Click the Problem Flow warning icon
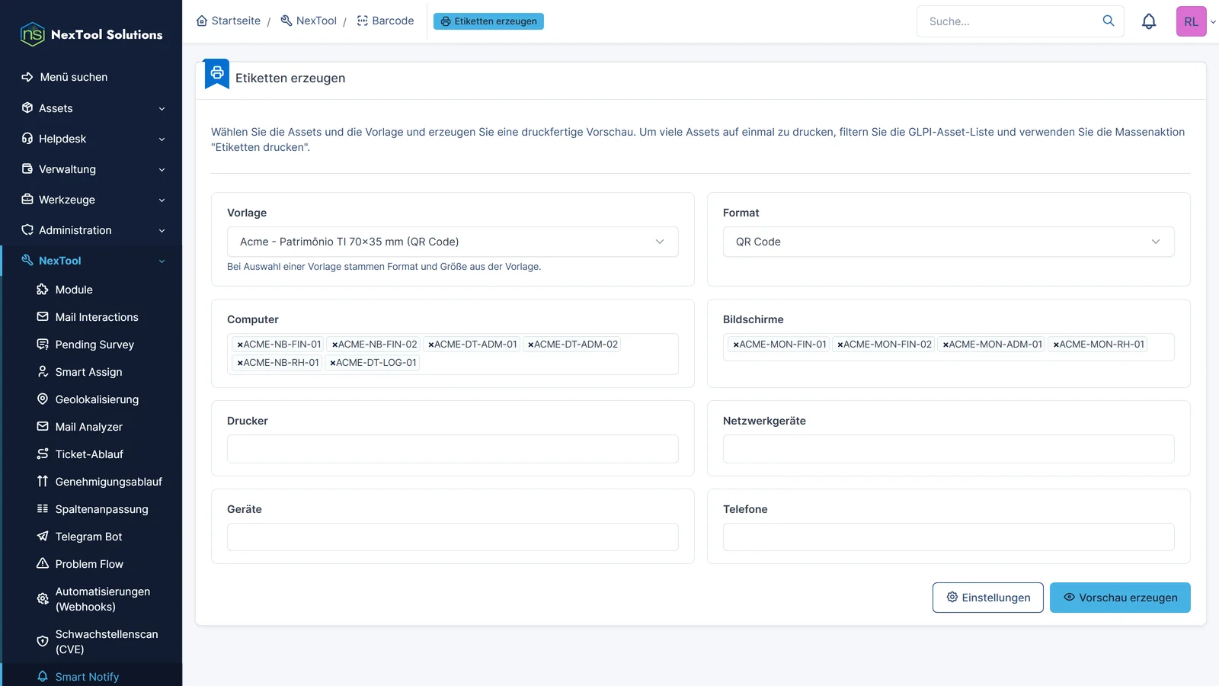This screenshot has height=686, width=1219. (x=43, y=564)
